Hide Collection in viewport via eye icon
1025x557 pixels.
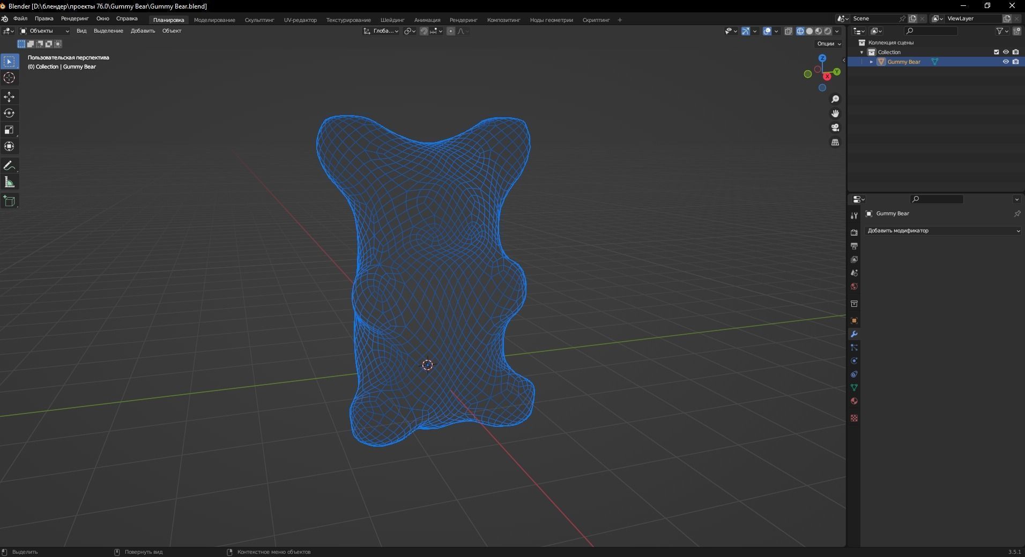(1006, 52)
